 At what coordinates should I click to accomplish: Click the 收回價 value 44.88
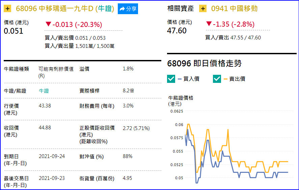[x=45, y=128]
